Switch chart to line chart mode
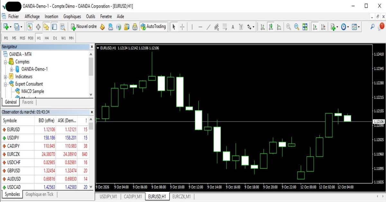 pos(279,27)
